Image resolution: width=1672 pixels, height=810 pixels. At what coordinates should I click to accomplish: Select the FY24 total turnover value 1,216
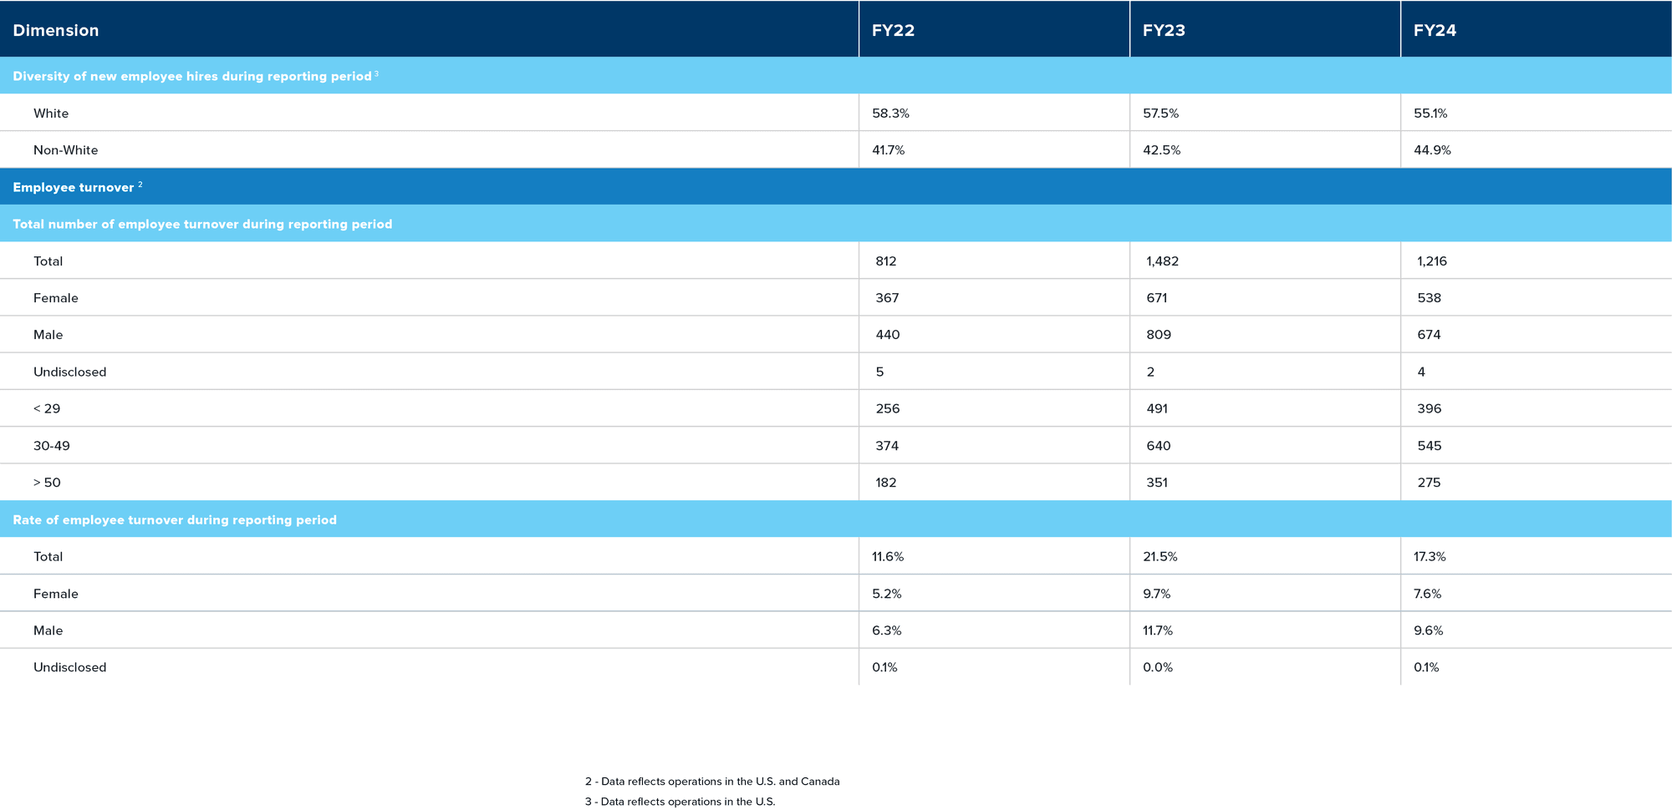pos(1431,261)
